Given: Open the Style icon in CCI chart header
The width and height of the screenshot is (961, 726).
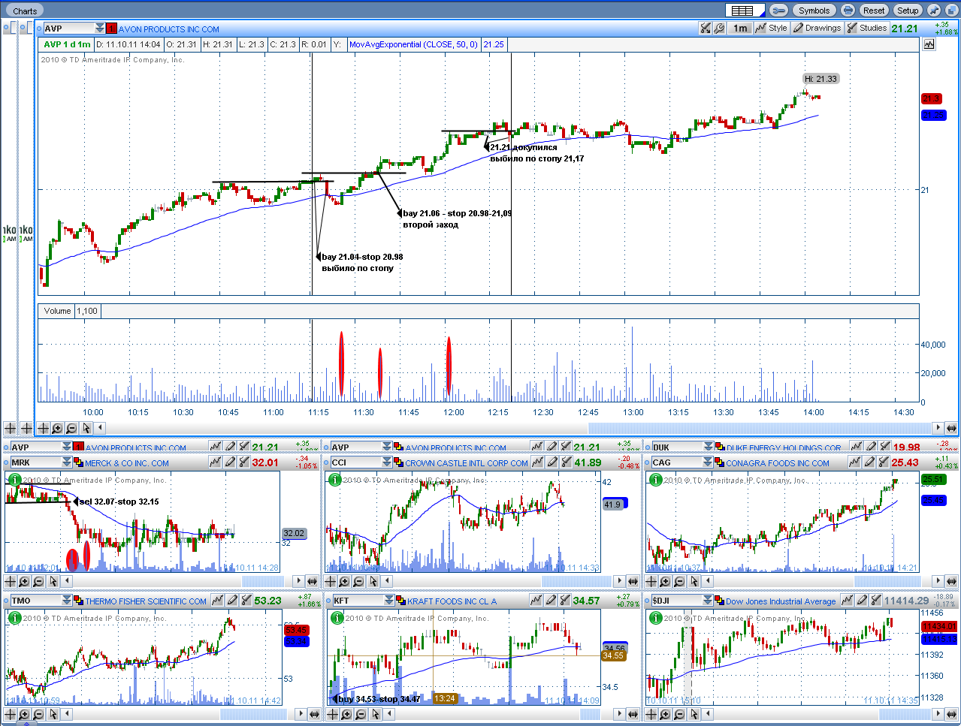Looking at the screenshot, I should tap(537, 462).
